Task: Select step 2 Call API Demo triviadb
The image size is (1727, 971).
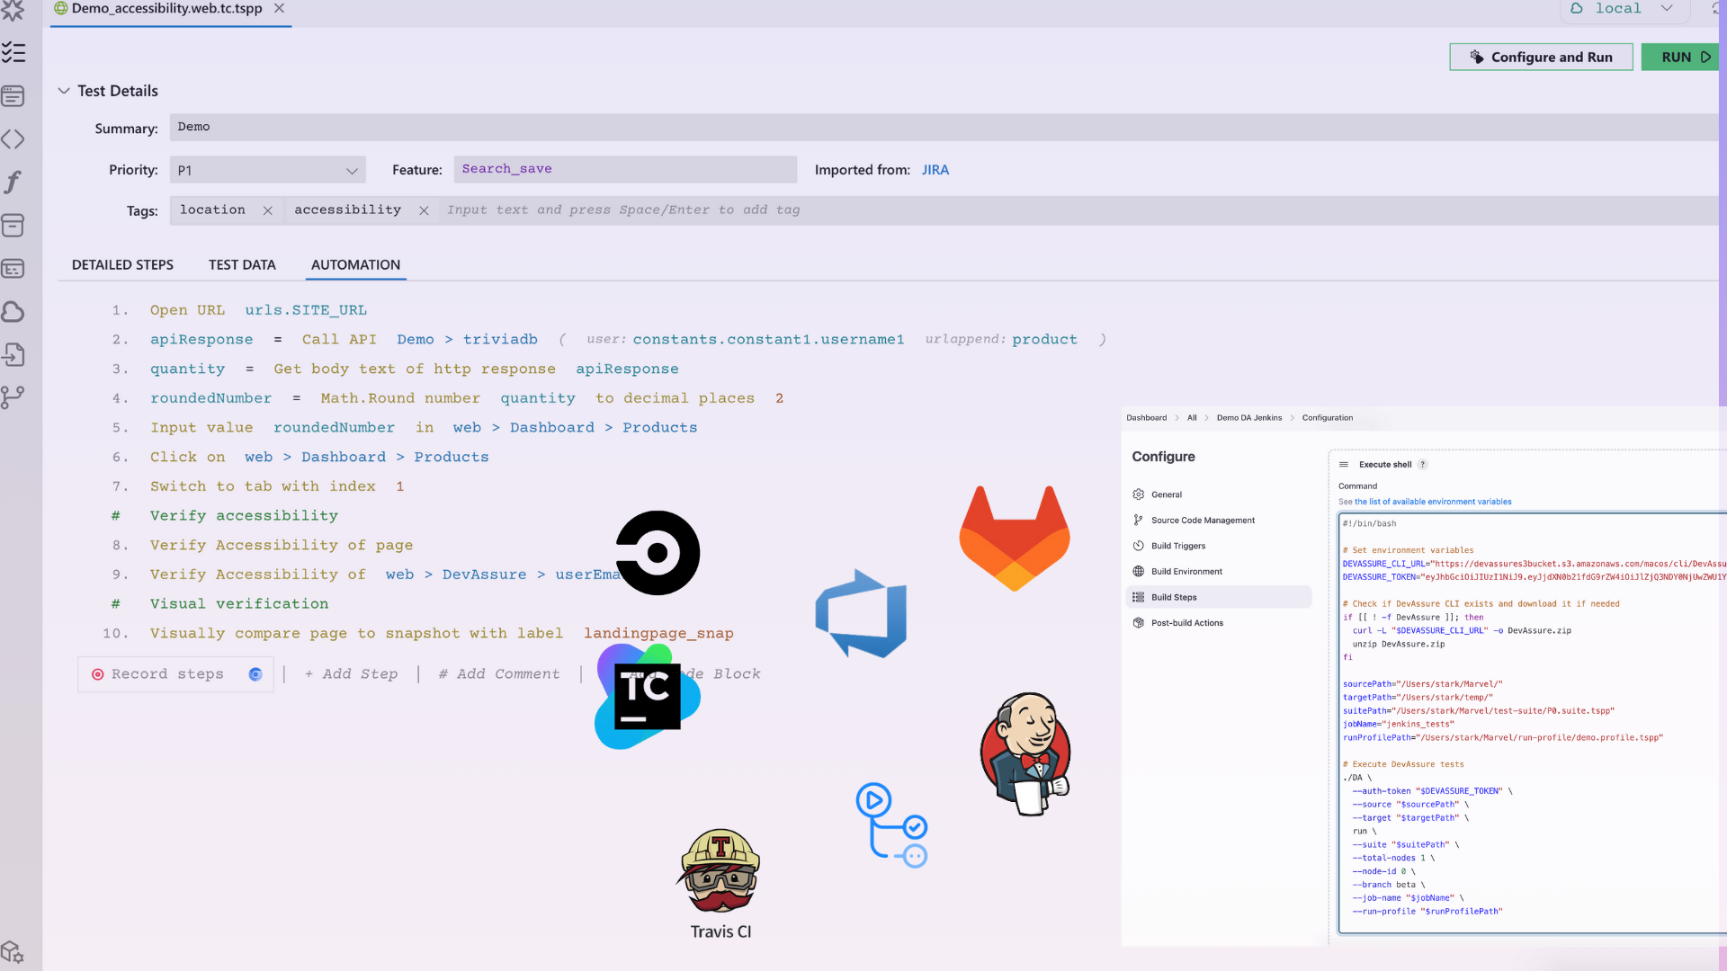Action: [x=628, y=340]
